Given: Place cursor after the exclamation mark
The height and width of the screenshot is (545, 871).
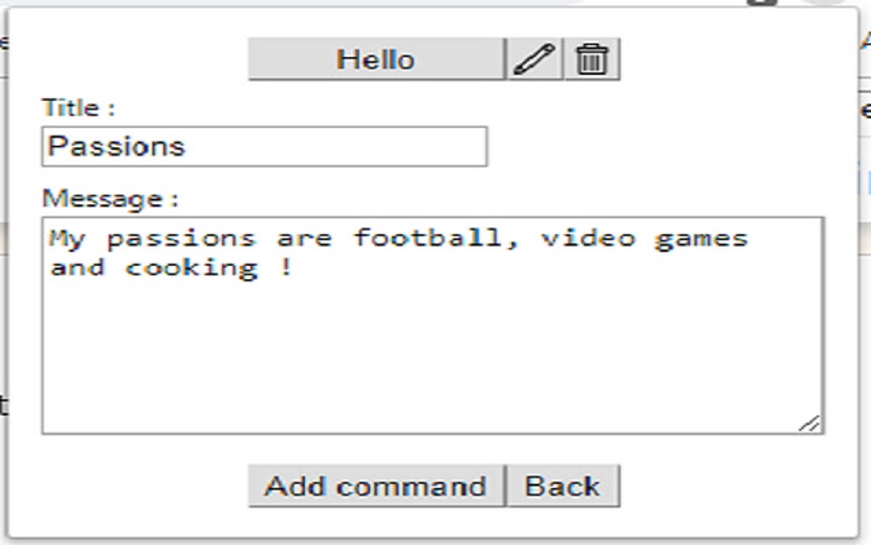Looking at the screenshot, I should [295, 267].
